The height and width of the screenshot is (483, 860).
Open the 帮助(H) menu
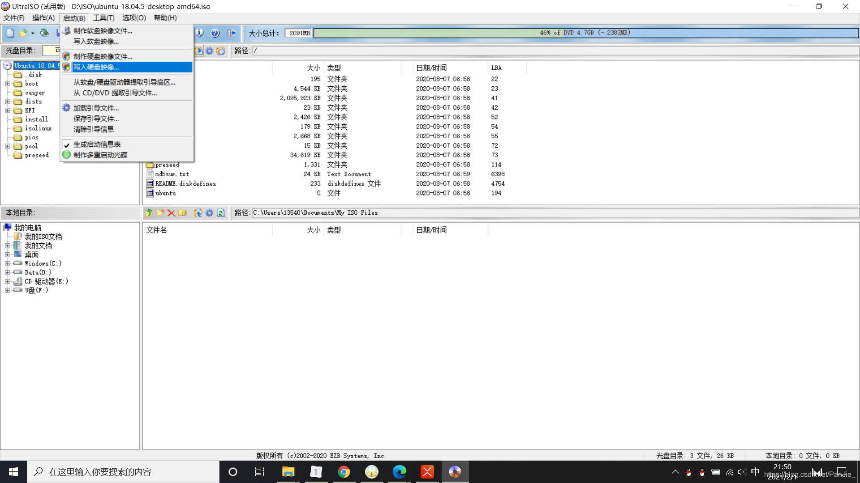[165, 18]
